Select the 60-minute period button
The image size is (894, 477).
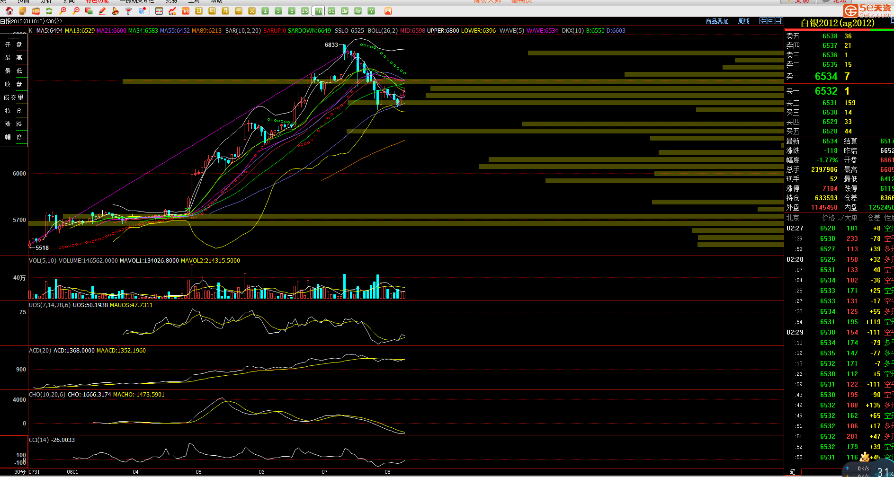coord(331,11)
